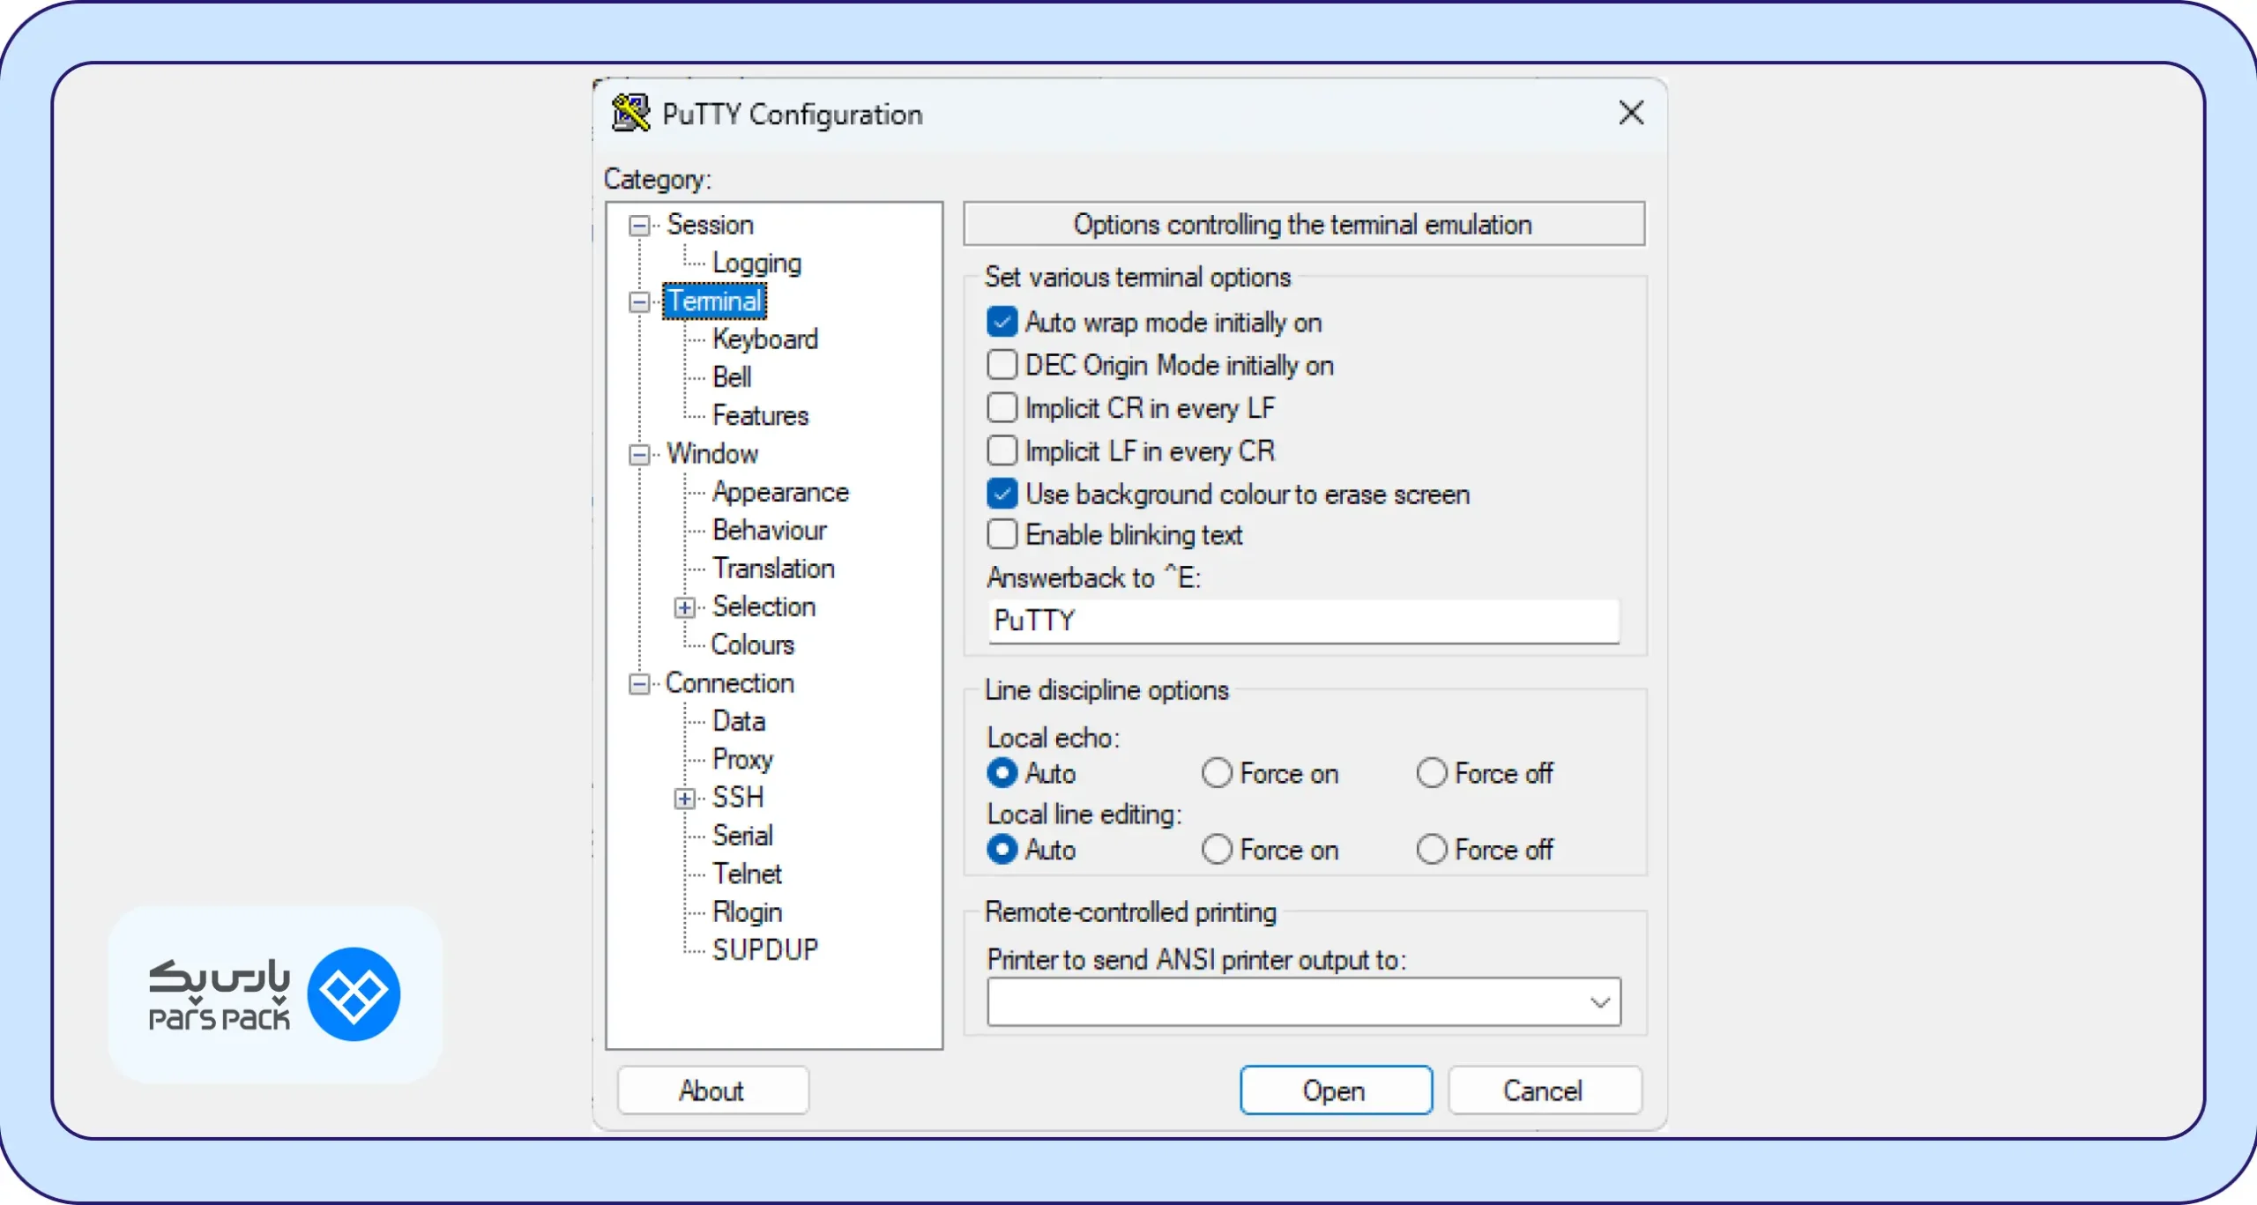
Task: Expand the SSH tree node
Action: click(685, 799)
